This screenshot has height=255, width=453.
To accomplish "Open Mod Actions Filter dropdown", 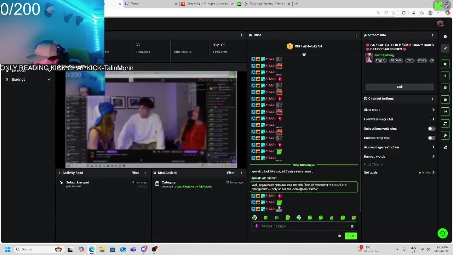I will pyautogui.click(x=231, y=173).
